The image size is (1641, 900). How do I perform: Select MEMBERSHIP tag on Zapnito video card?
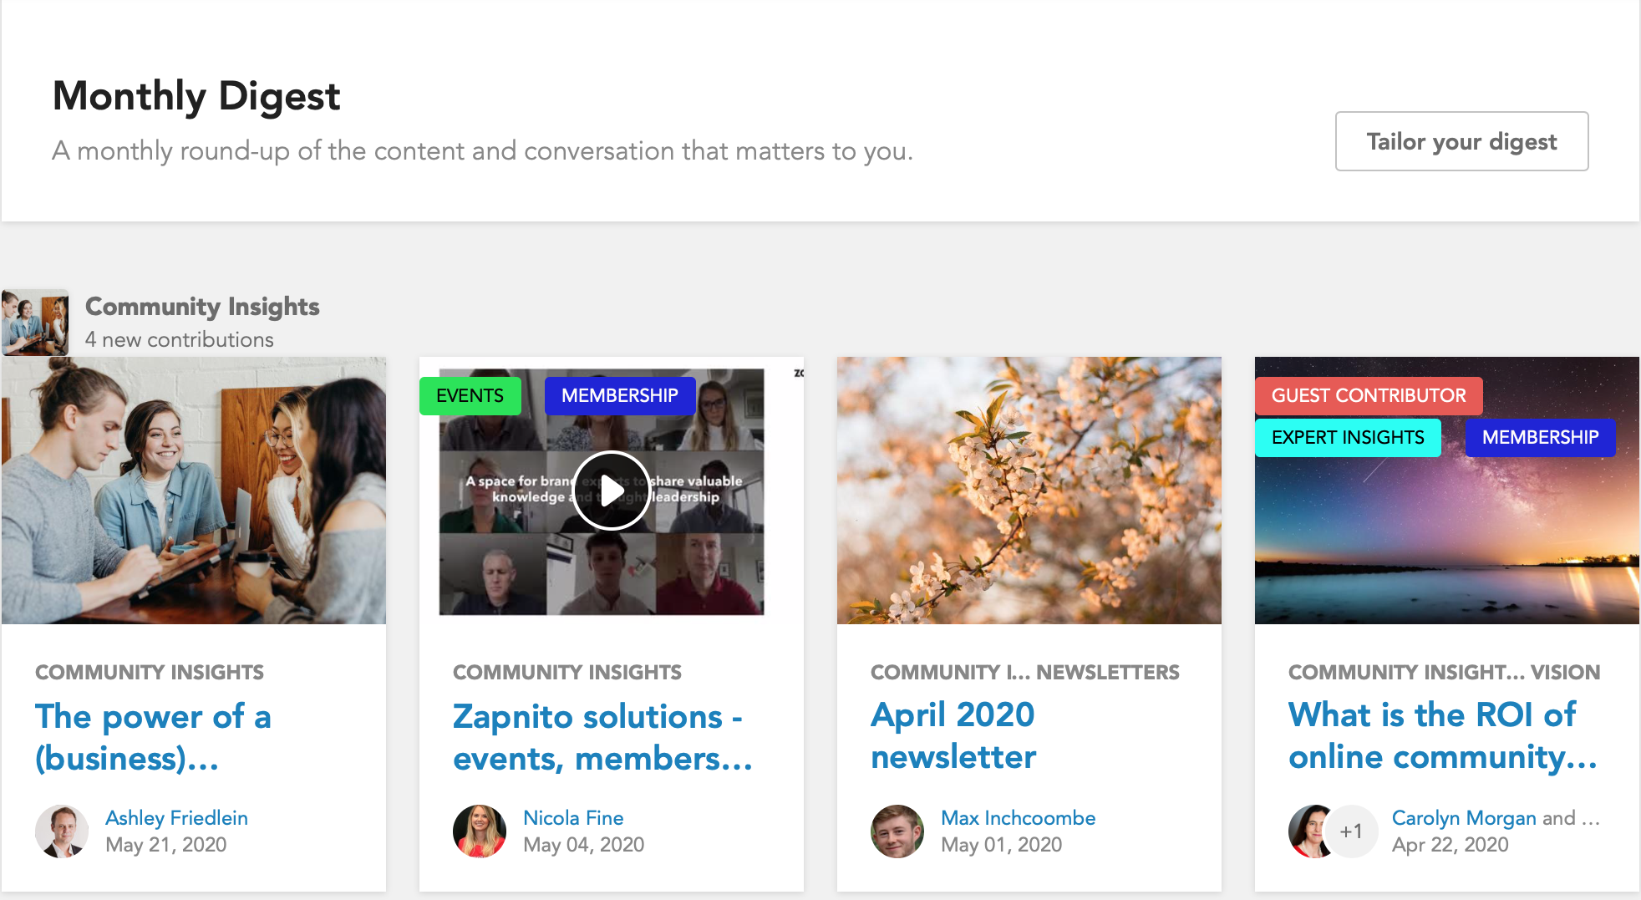pyautogui.click(x=619, y=396)
